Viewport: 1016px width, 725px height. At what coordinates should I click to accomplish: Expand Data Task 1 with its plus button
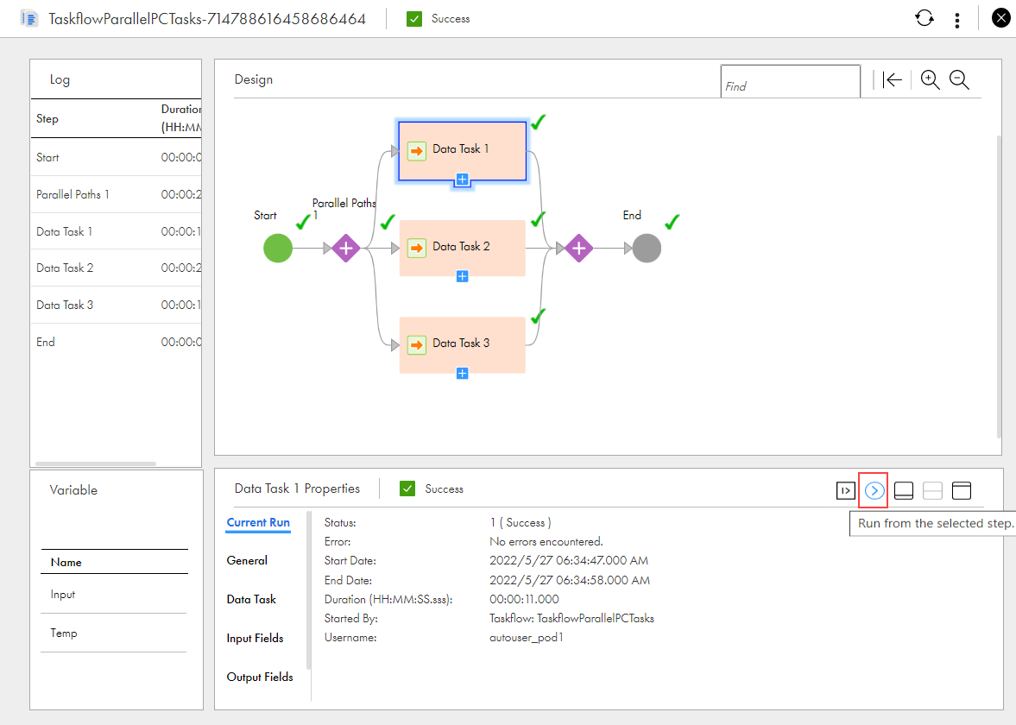(462, 180)
